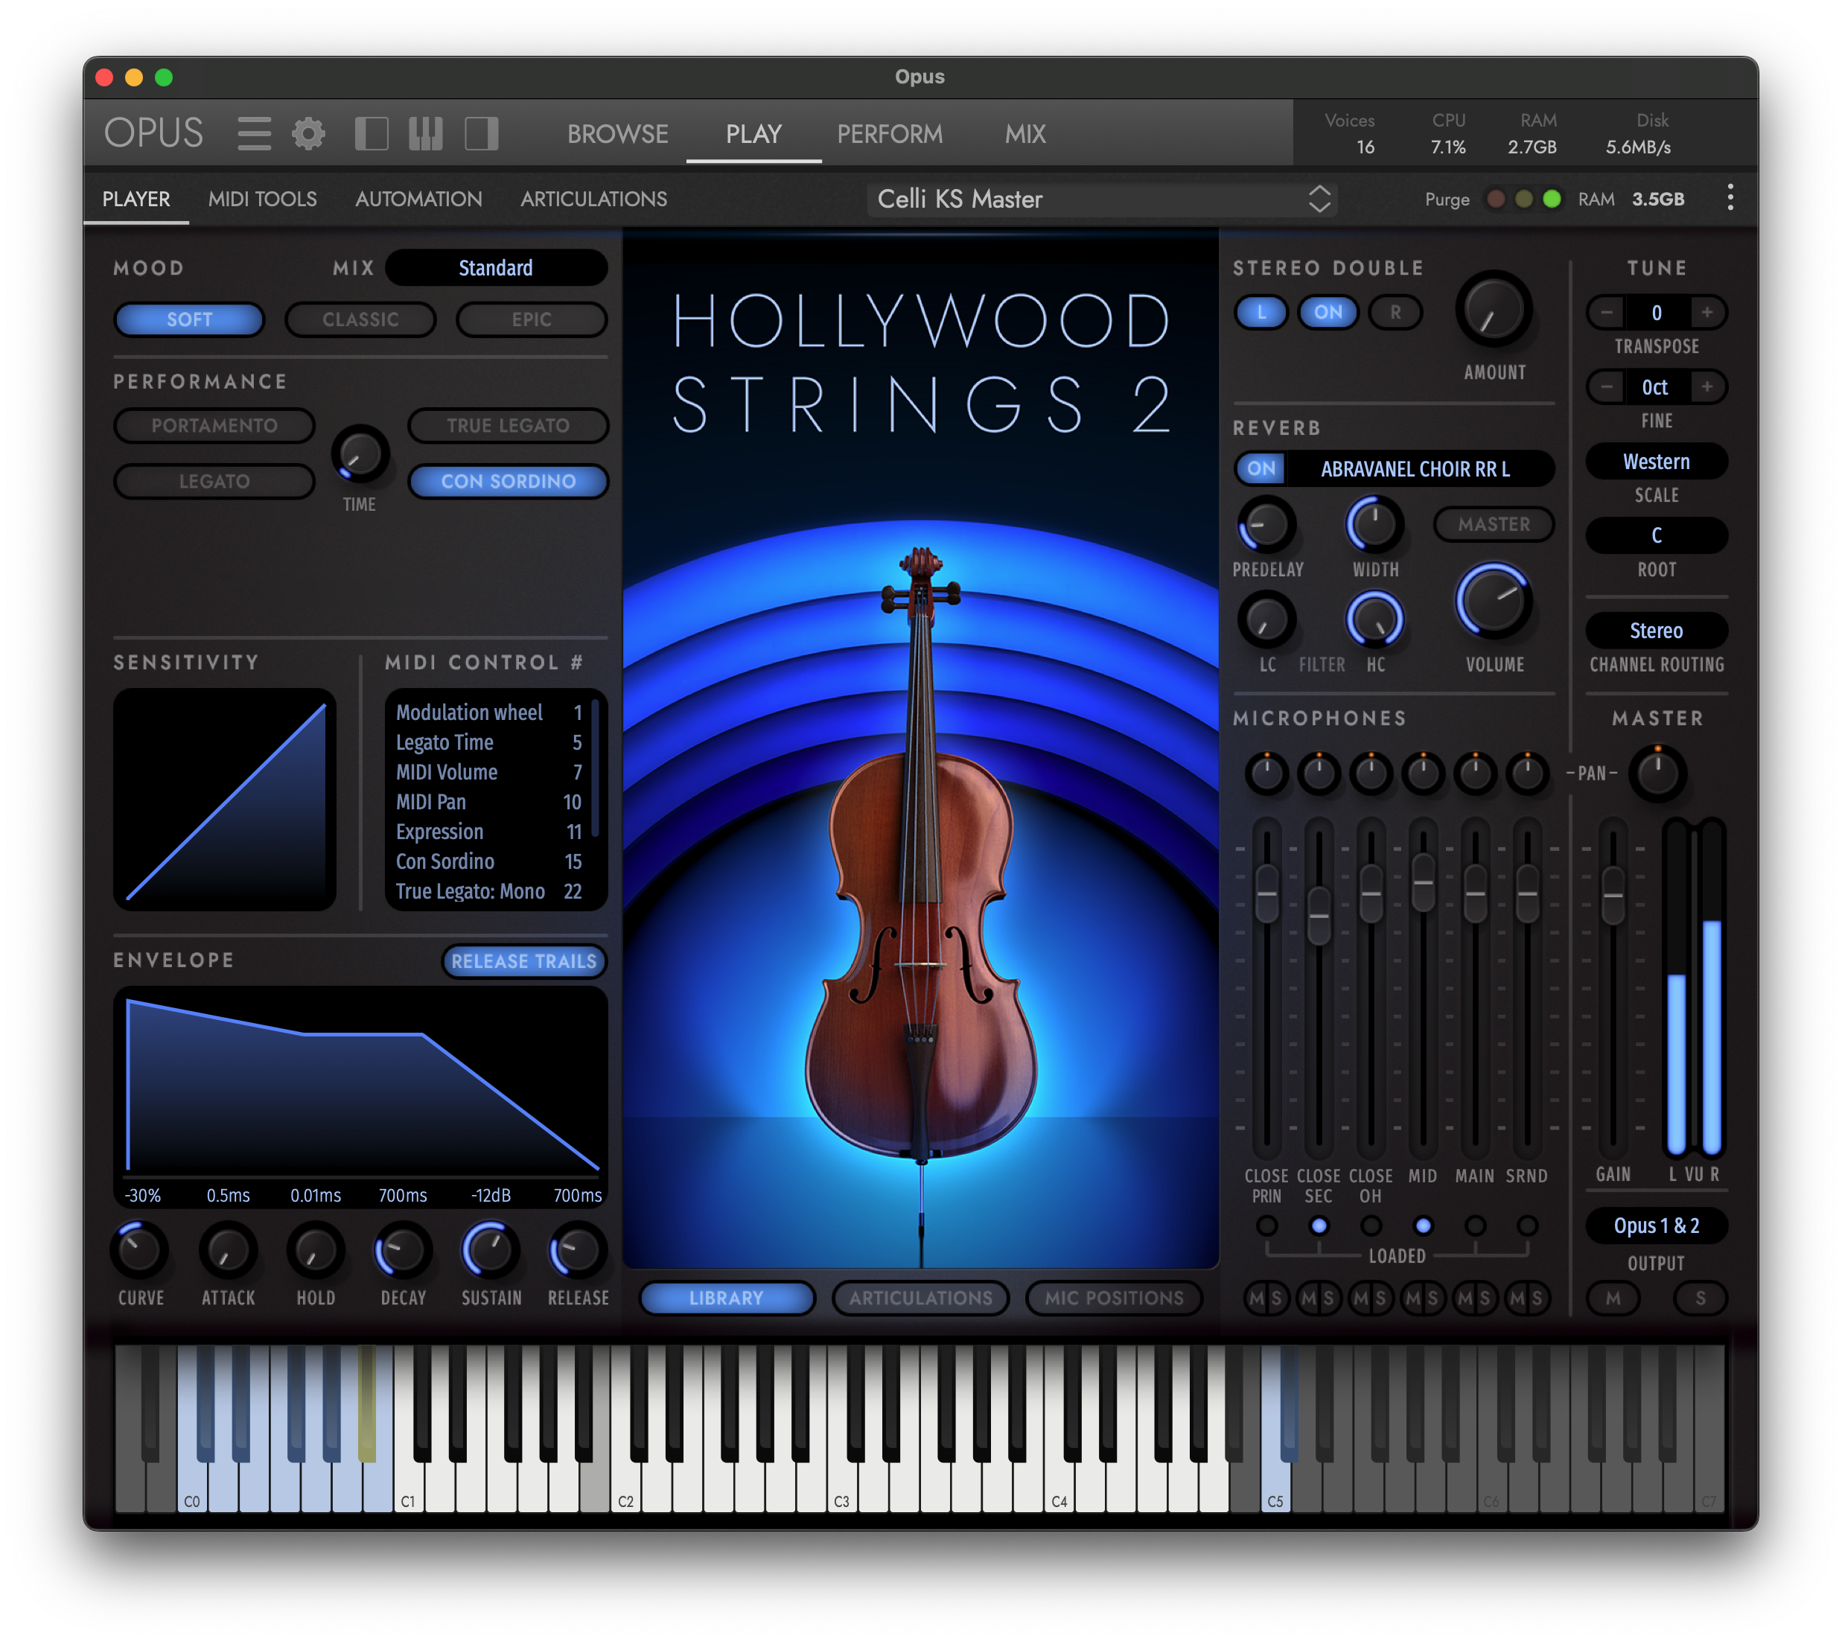Turn off the Reverb ON switch
The height and width of the screenshot is (1641, 1842).
coord(1261,468)
